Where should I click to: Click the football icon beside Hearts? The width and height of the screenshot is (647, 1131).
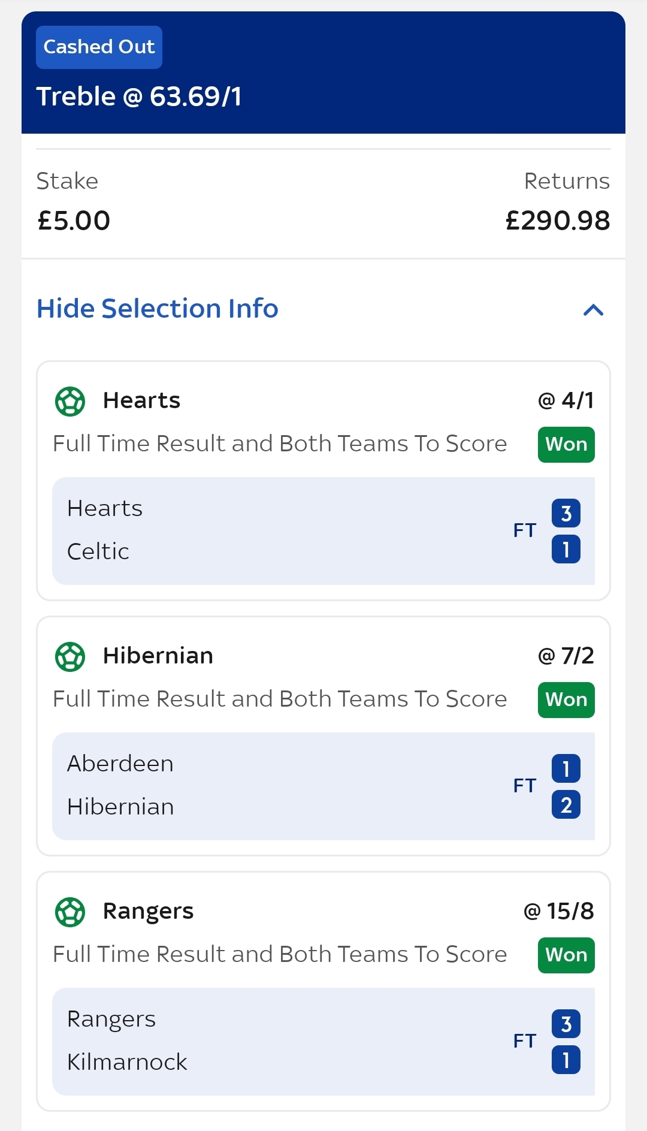[70, 401]
